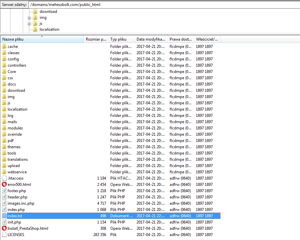
Task: Select the init.php file name
Action: click(14, 222)
